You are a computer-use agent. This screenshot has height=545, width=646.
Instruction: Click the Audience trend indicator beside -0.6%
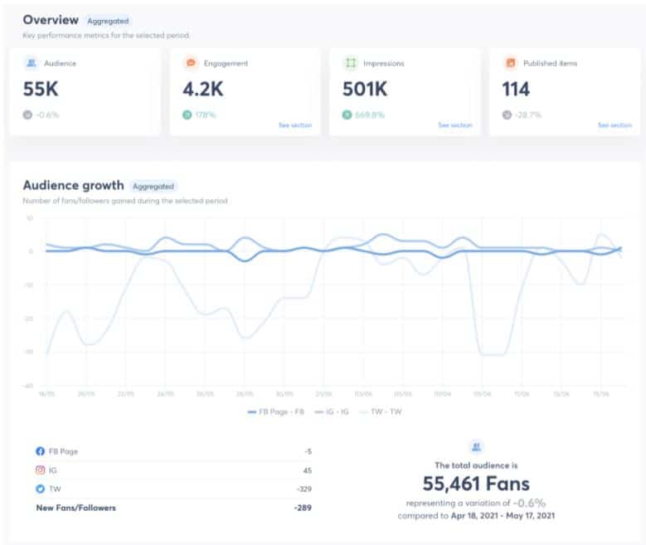pyautogui.click(x=27, y=115)
